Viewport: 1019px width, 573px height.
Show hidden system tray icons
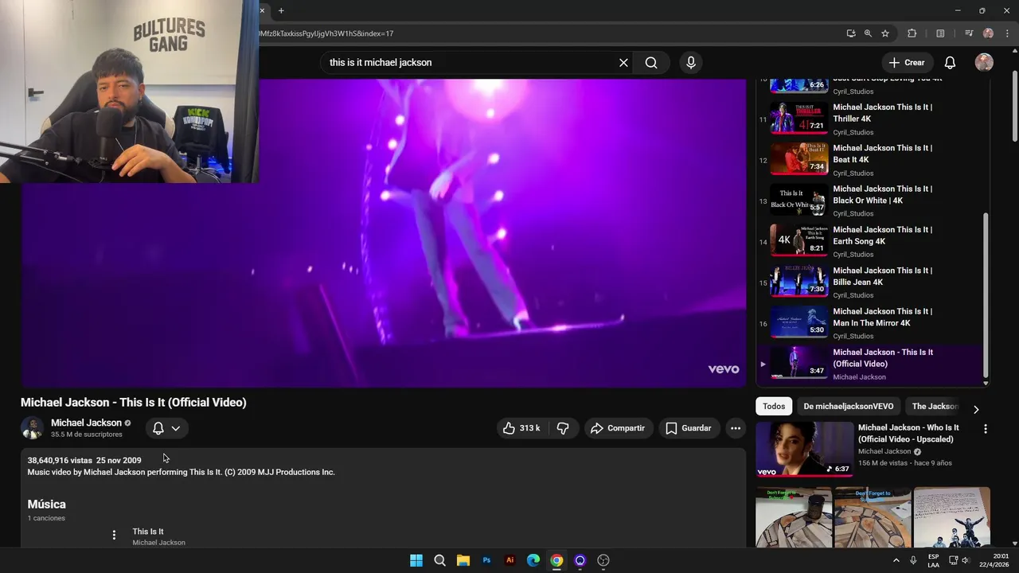pos(896,560)
